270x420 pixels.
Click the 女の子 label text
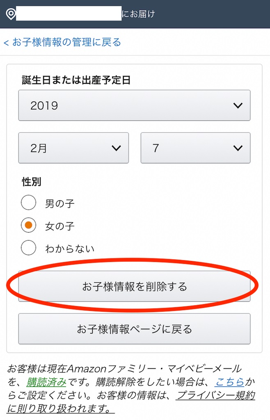[x=60, y=226]
